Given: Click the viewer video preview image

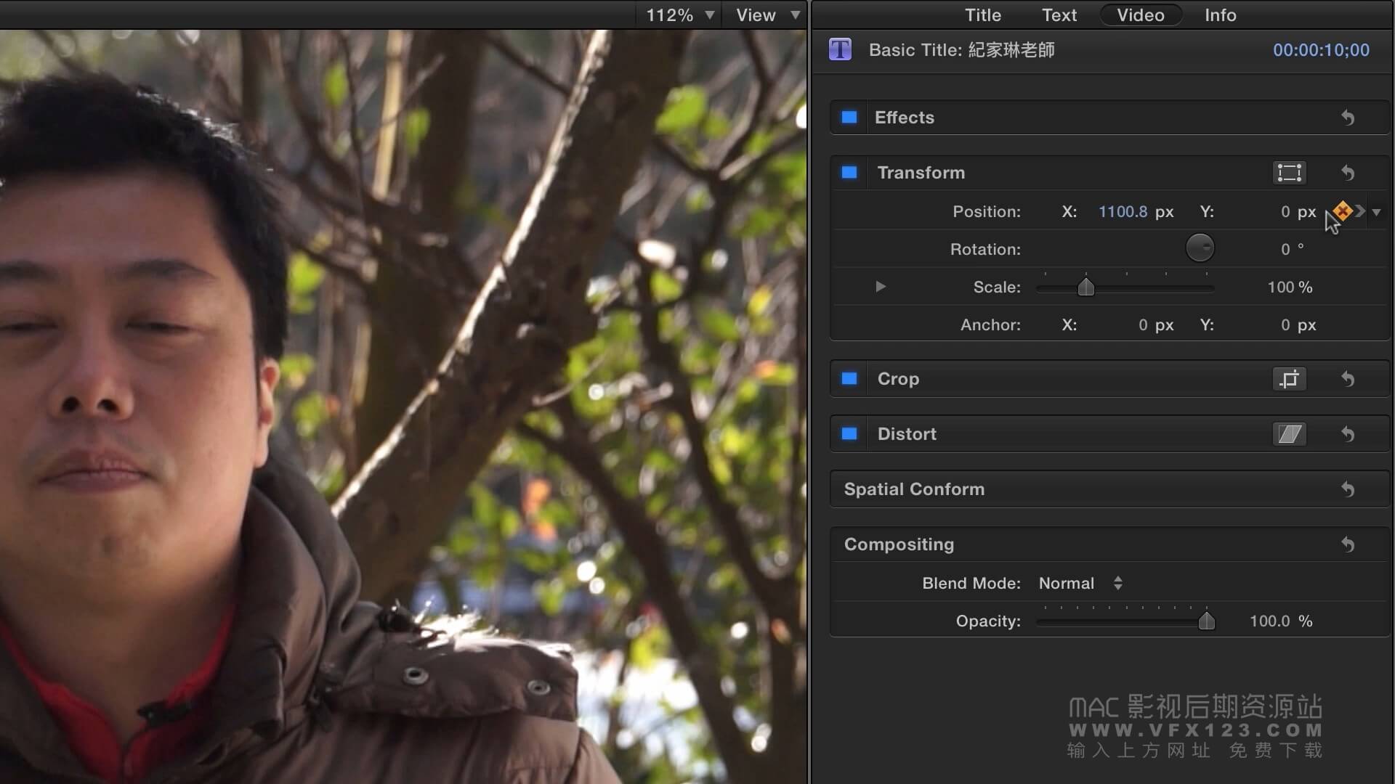Looking at the screenshot, I should click(403, 407).
